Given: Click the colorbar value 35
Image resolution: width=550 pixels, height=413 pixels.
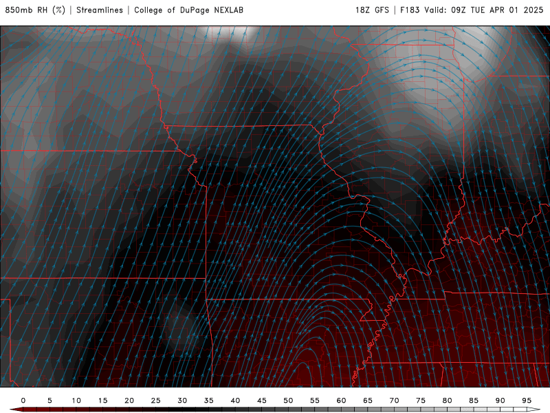Looking at the screenshot, I should click(209, 401).
